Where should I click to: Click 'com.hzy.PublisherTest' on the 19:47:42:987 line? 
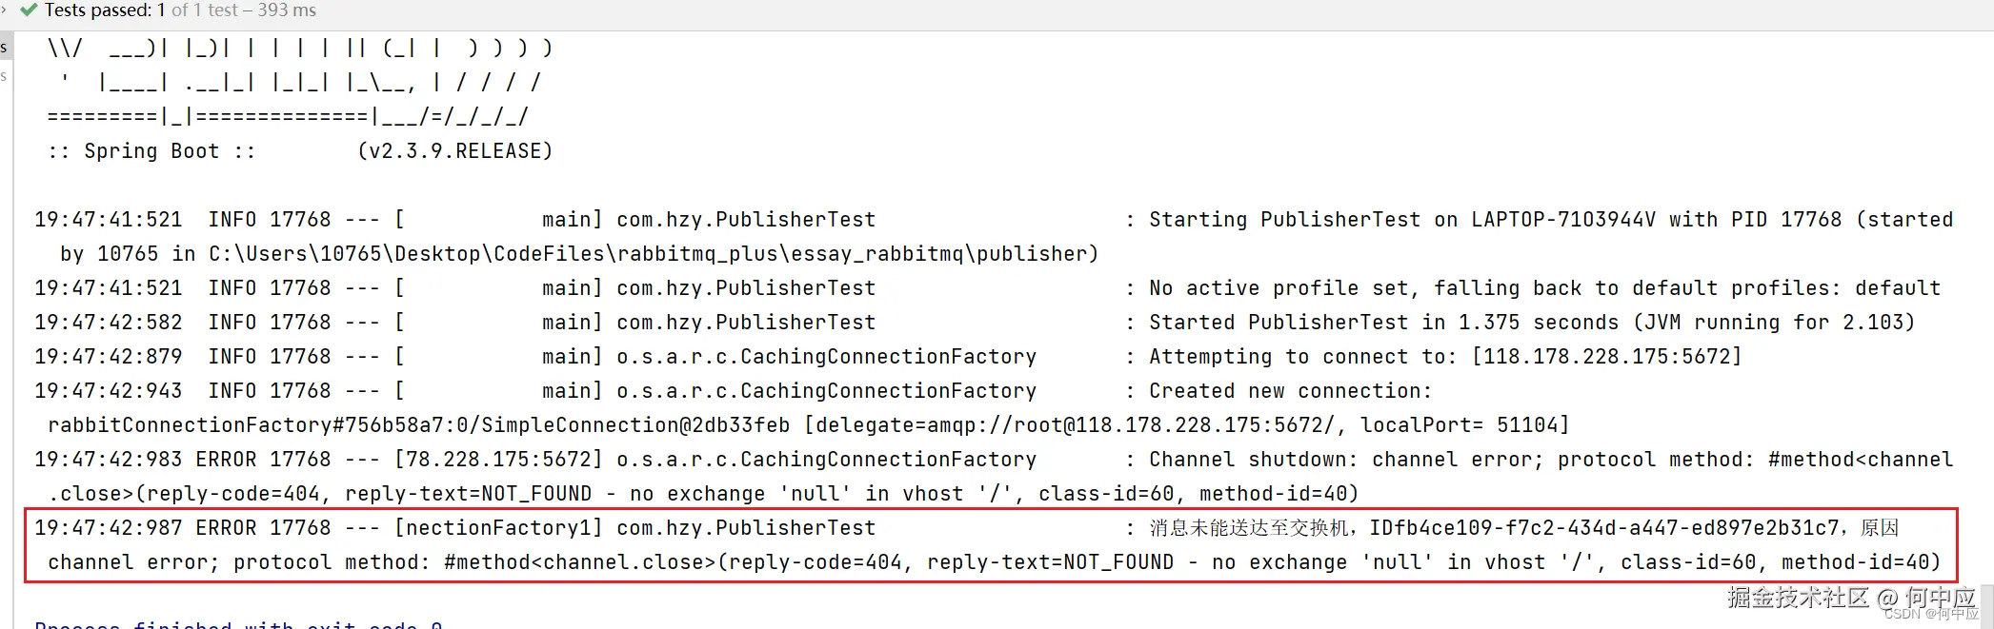746,528
